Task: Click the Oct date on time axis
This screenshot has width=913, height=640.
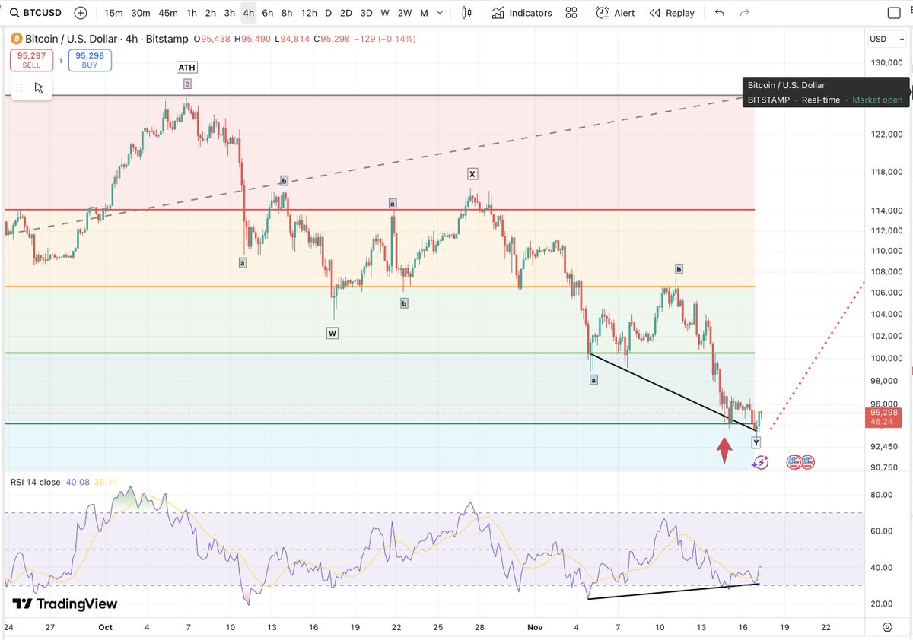Action: point(106,627)
